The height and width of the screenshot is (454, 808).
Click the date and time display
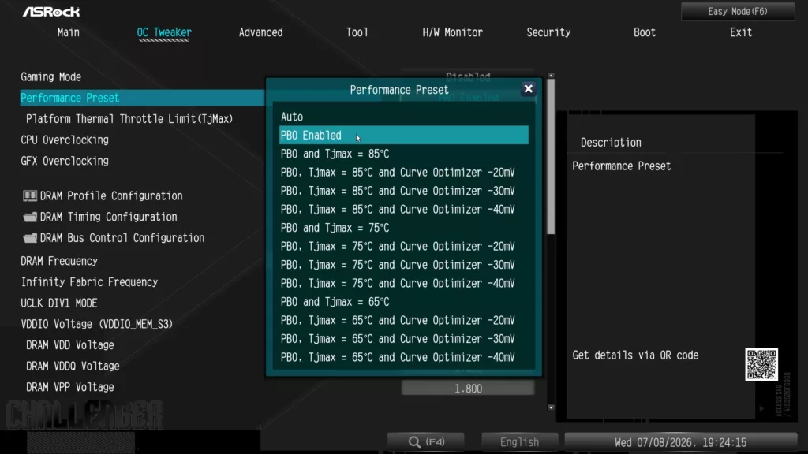click(x=680, y=442)
